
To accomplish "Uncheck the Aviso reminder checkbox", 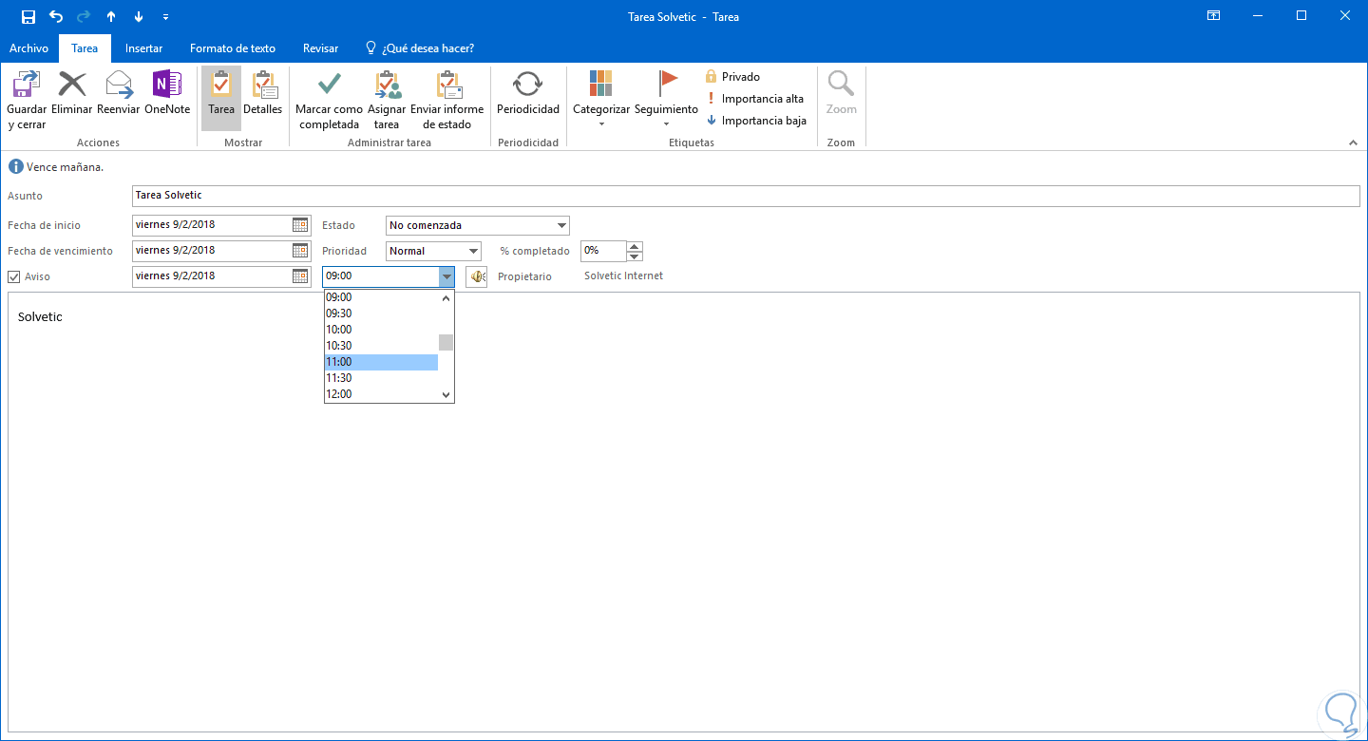I will pyautogui.click(x=13, y=276).
